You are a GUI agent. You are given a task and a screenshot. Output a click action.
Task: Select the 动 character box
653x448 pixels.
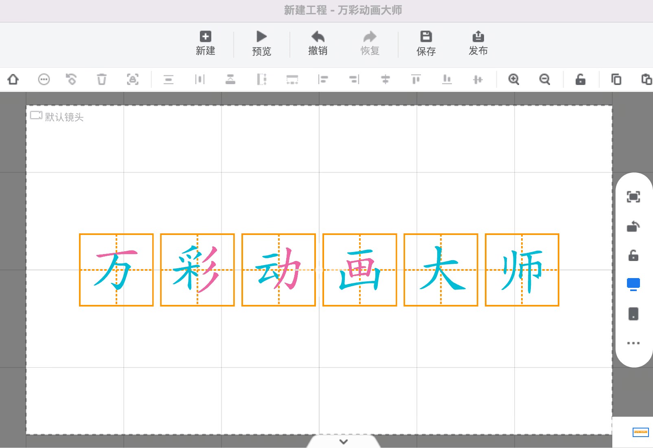pos(278,270)
